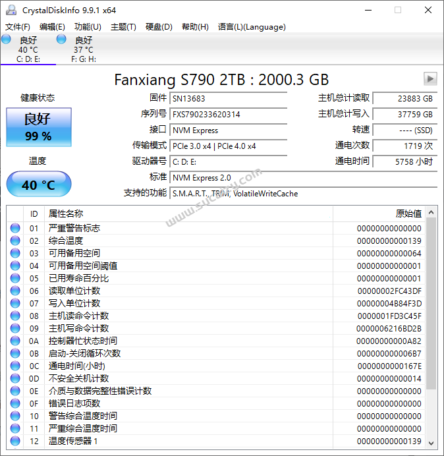Click the interface field NVM Express
The image size is (444, 456).
click(x=228, y=130)
